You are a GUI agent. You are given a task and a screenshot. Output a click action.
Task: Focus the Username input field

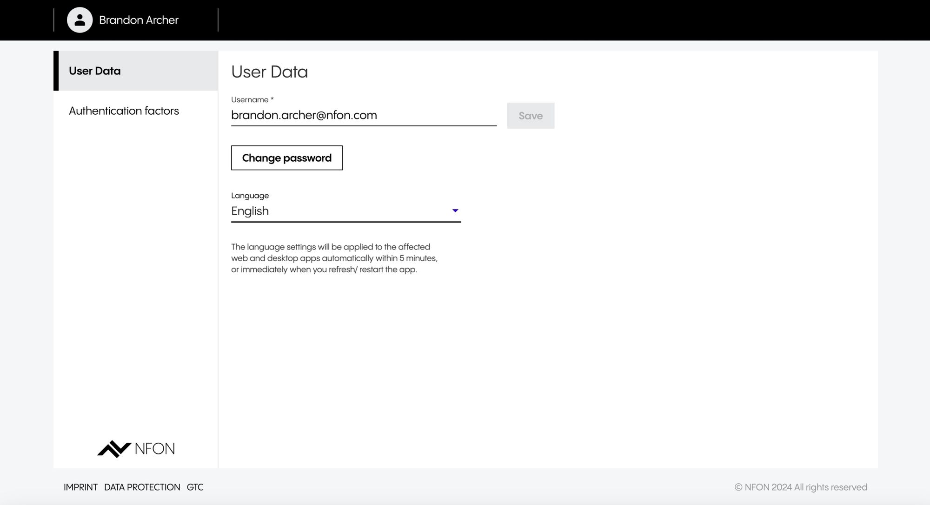click(418, 115)
